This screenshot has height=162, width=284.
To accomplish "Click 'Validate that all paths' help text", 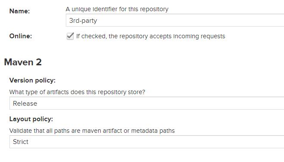I will (92, 131).
